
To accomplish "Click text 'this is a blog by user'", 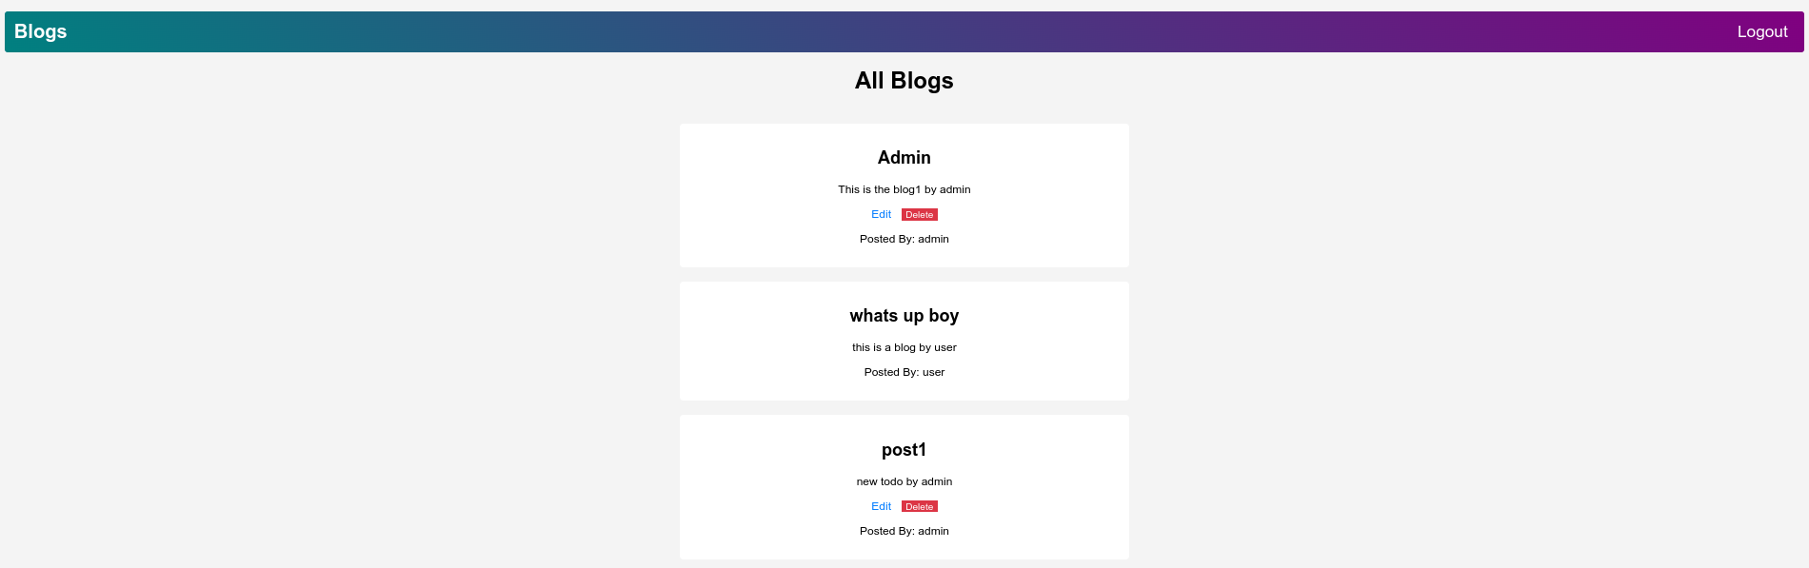I will coord(904,347).
